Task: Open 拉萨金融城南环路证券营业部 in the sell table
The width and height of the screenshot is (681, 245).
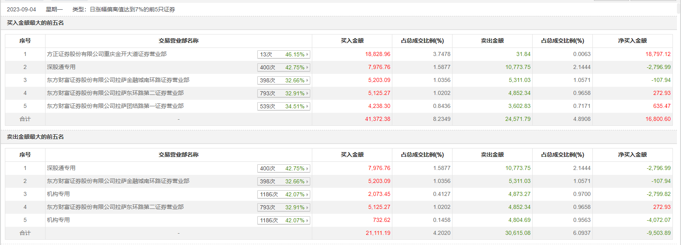Action: click(118, 181)
